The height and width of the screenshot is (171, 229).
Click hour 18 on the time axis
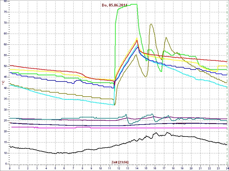point(173,168)
